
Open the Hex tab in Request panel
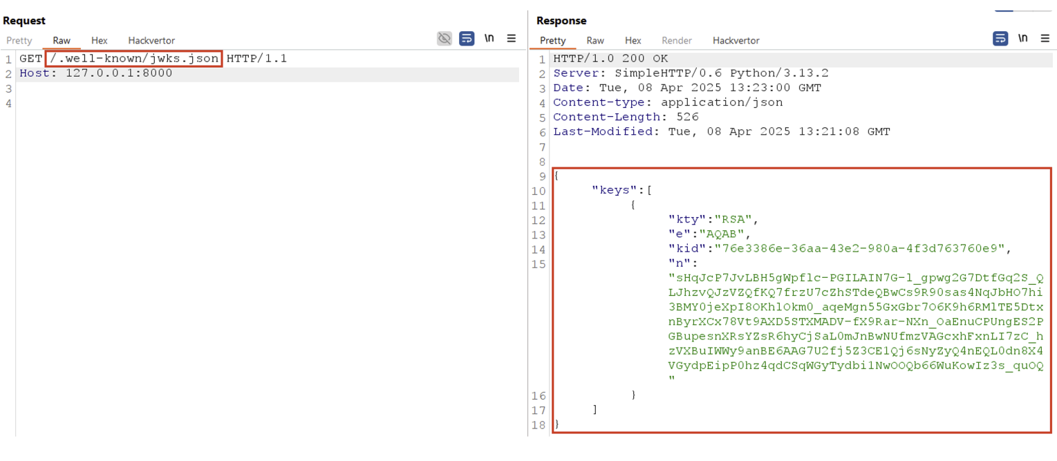tap(100, 41)
